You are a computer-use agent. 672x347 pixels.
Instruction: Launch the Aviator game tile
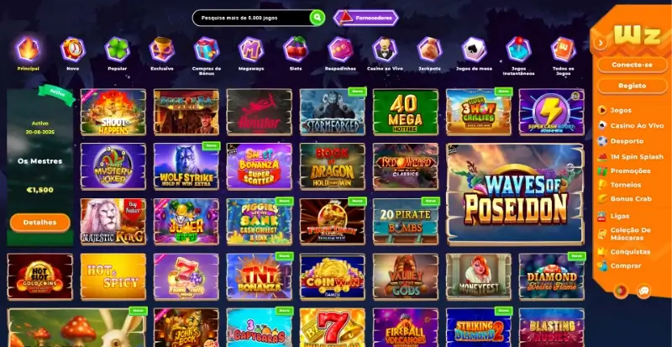(x=260, y=112)
